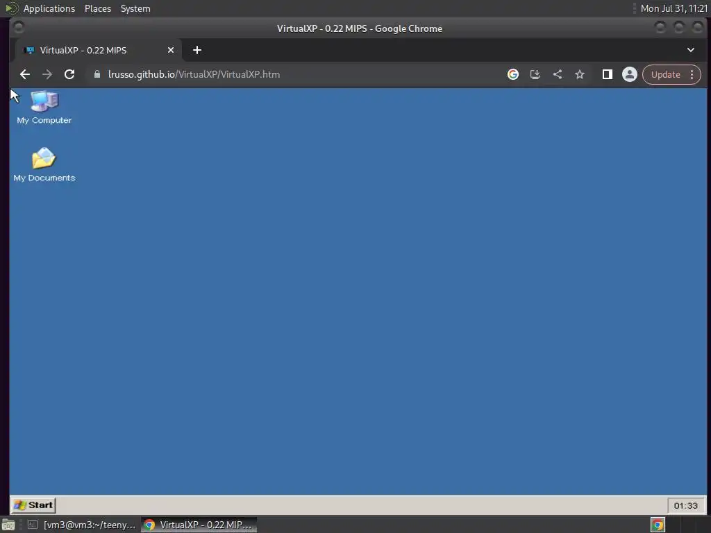
Task: Click the date and time in top panel
Action: click(x=674, y=8)
